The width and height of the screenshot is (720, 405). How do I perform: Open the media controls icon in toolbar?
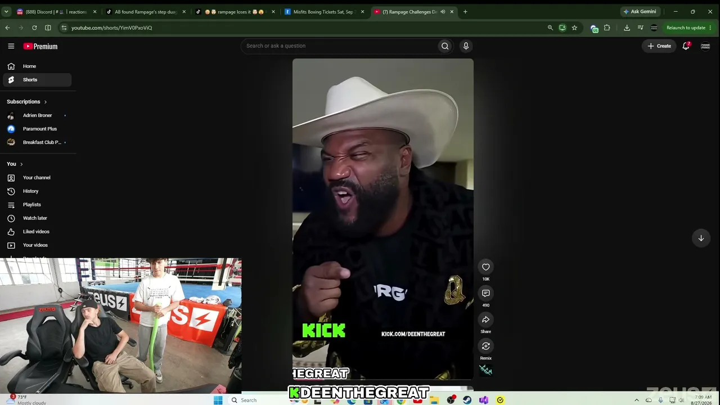click(640, 28)
